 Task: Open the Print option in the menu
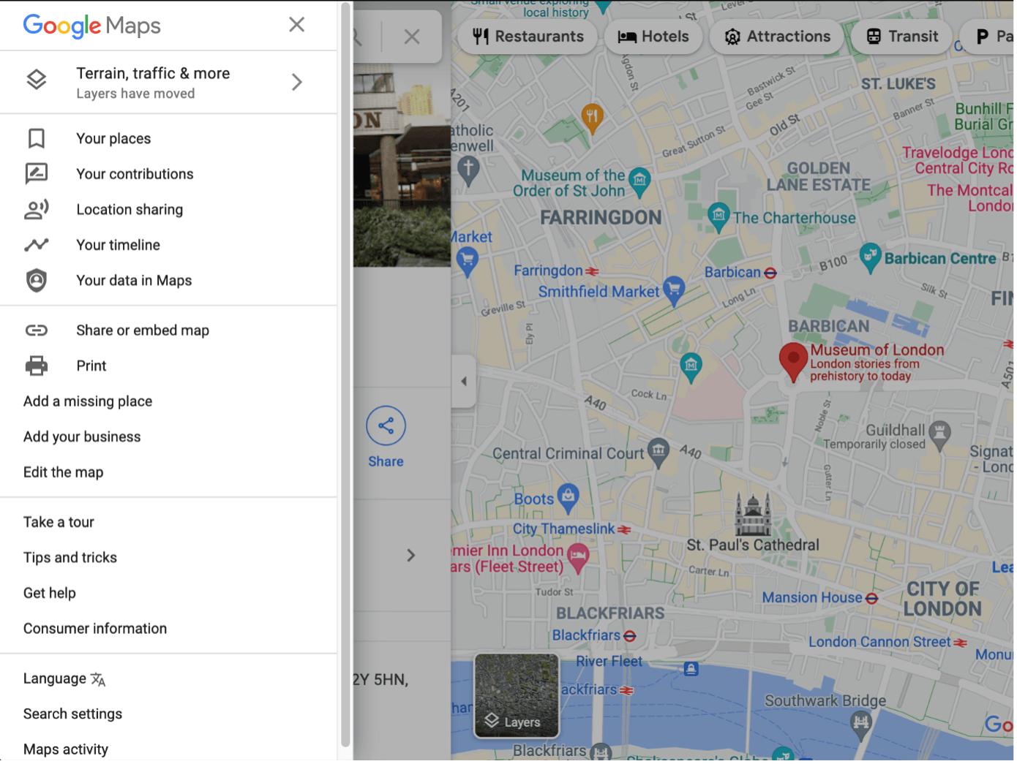point(91,366)
